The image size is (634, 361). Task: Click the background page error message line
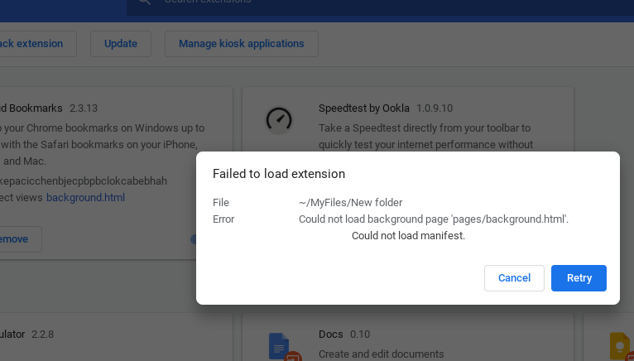(x=433, y=219)
